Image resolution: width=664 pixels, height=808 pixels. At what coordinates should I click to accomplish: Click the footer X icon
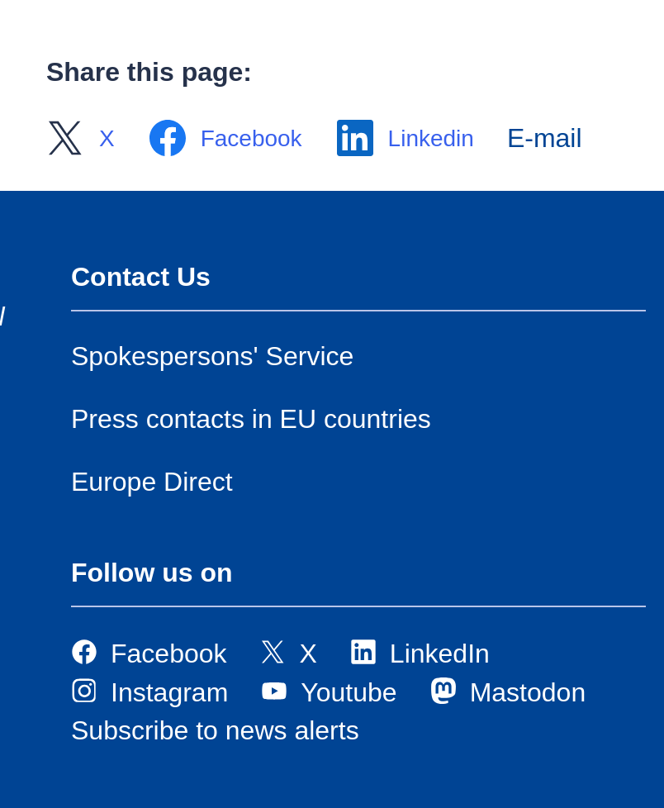click(273, 652)
